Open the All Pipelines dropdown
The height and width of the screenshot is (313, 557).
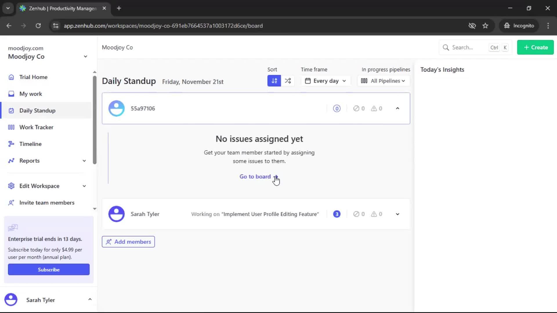pyautogui.click(x=383, y=81)
